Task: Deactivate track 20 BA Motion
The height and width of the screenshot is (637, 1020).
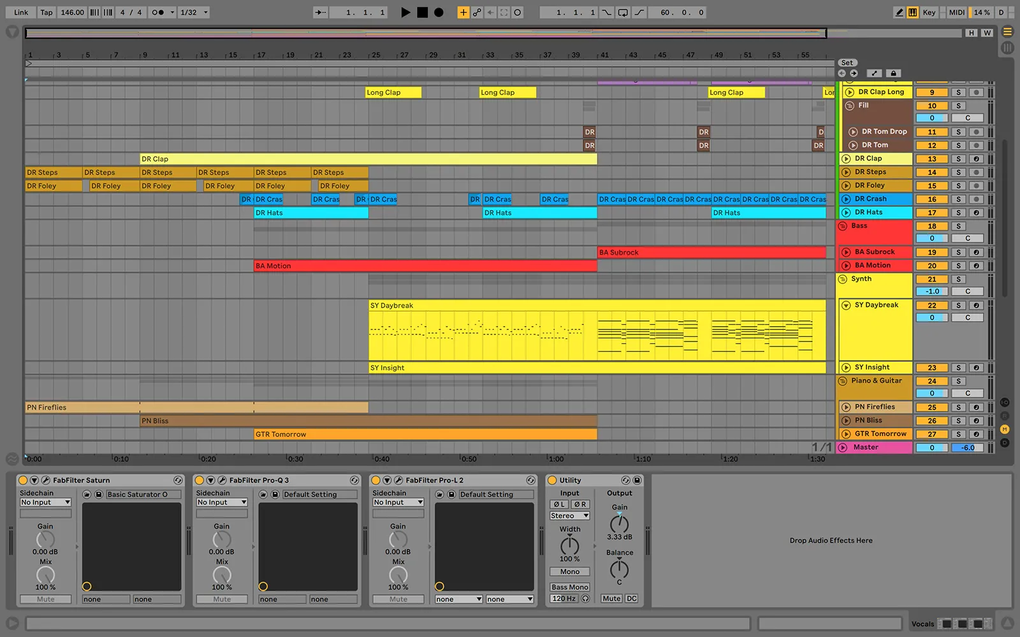Action: pos(932,266)
